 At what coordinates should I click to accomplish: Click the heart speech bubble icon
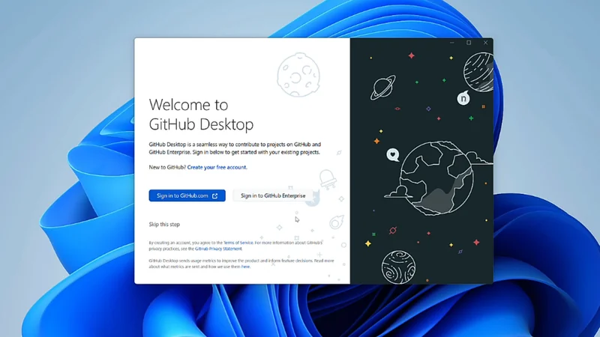(392, 155)
